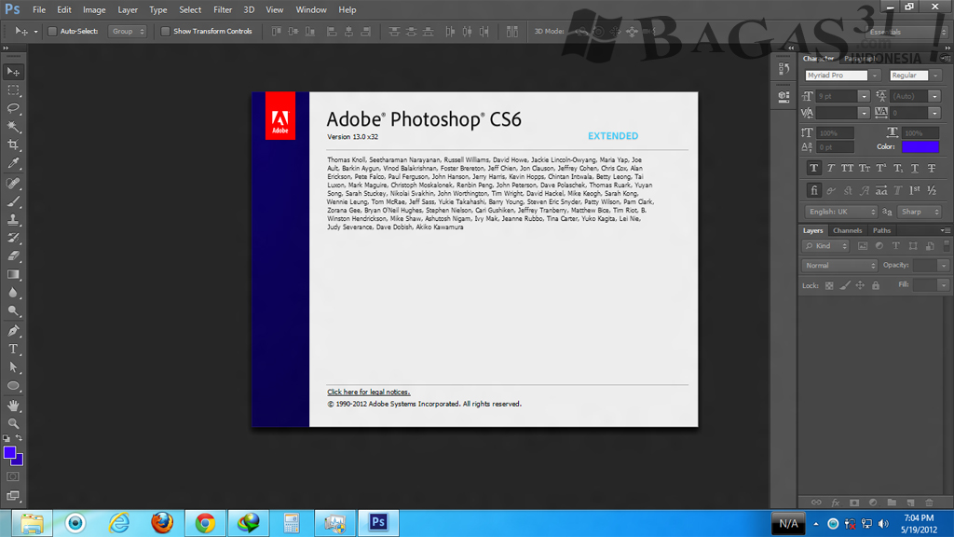Click the Character text color swatch
Viewport: 954px width, 537px height.
(920, 146)
